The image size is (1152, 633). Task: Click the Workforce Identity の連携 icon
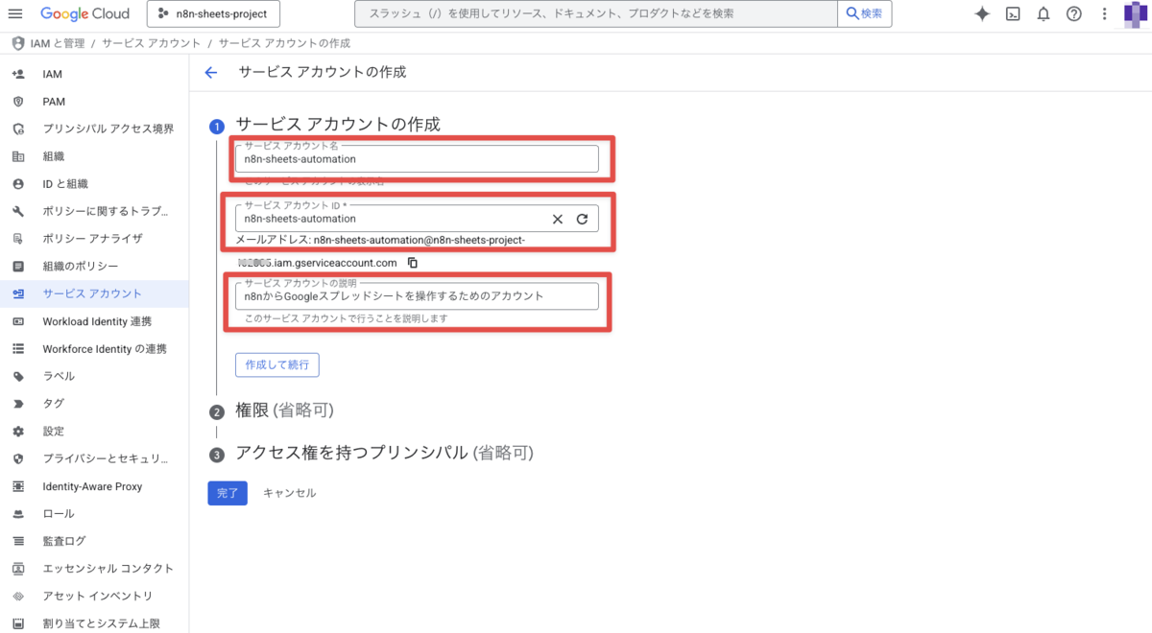(18, 348)
